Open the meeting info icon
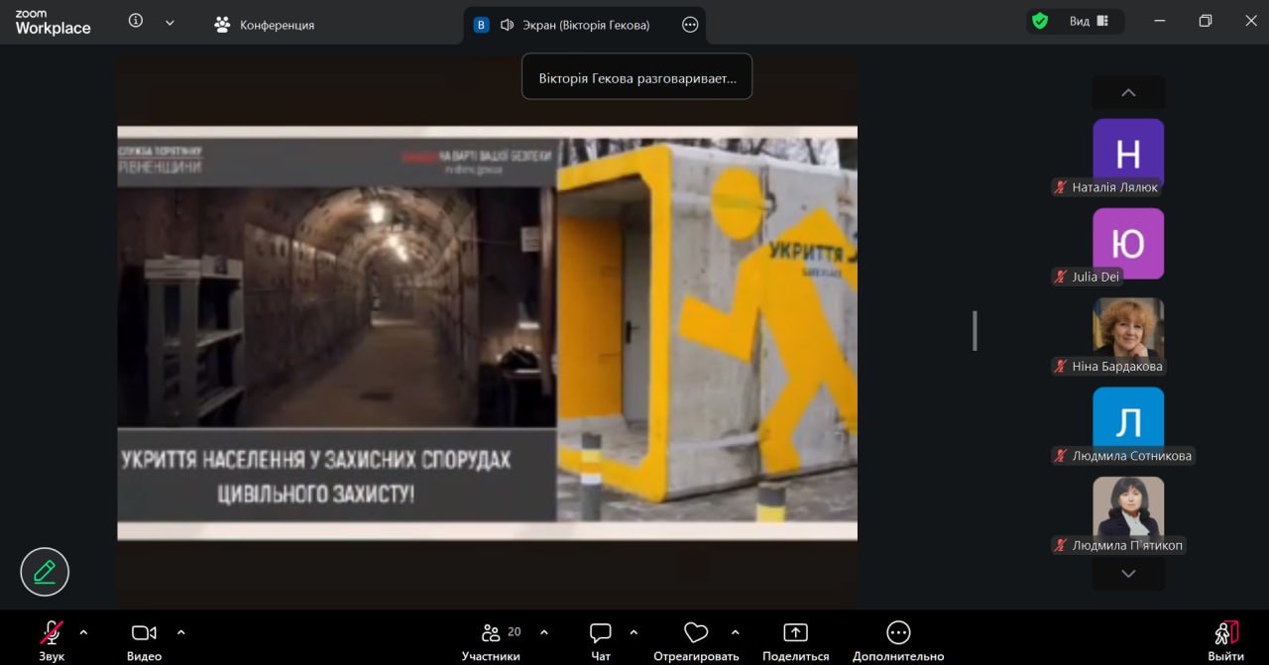Viewport: 1269px width, 665px height. (x=136, y=21)
